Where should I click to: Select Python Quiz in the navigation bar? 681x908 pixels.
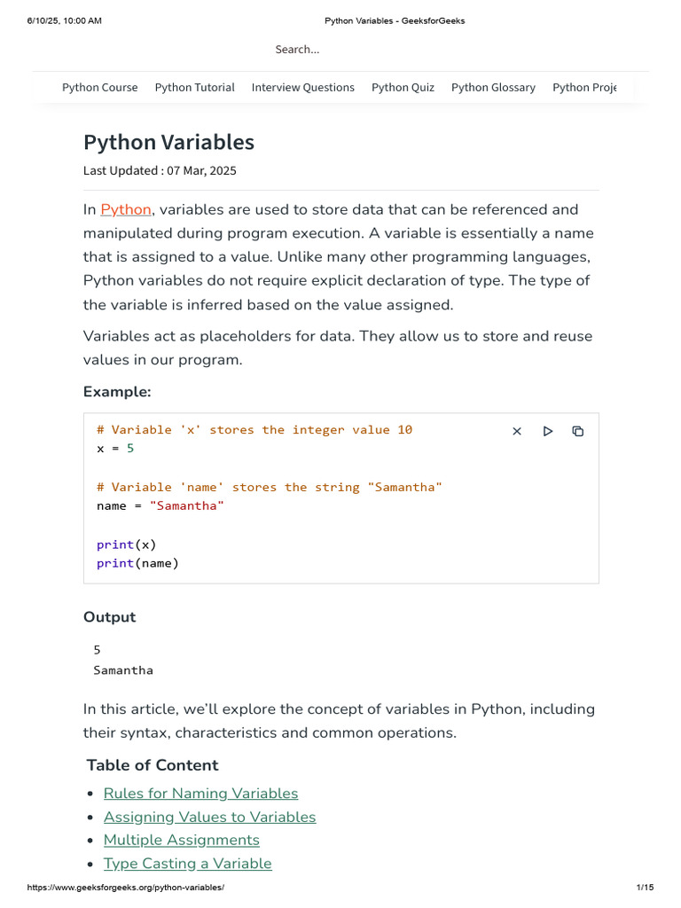[403, 87]
